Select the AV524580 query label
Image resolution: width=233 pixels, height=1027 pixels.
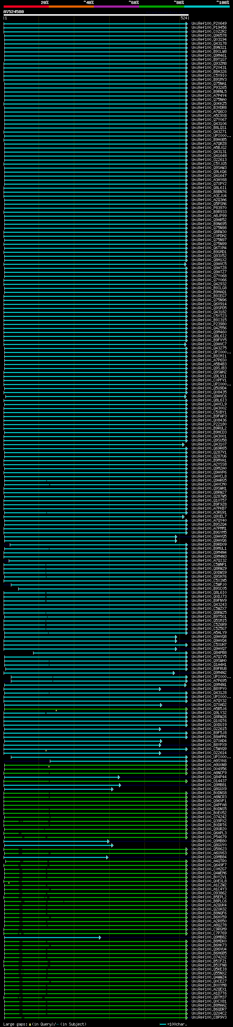[13, 12]
